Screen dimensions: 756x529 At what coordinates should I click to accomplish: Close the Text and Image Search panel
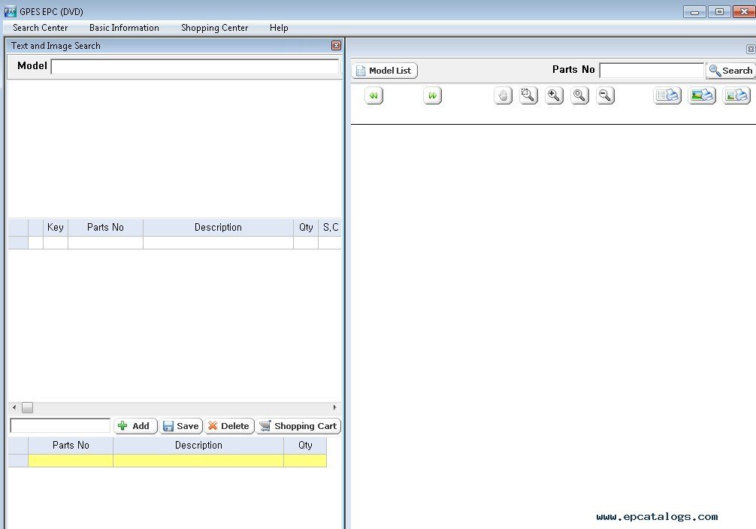[336, 46]
